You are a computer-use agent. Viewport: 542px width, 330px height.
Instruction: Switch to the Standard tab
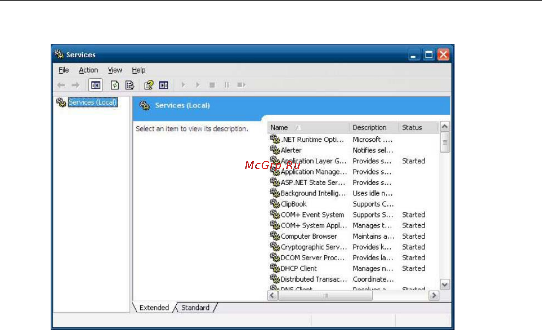click(195, 307)
